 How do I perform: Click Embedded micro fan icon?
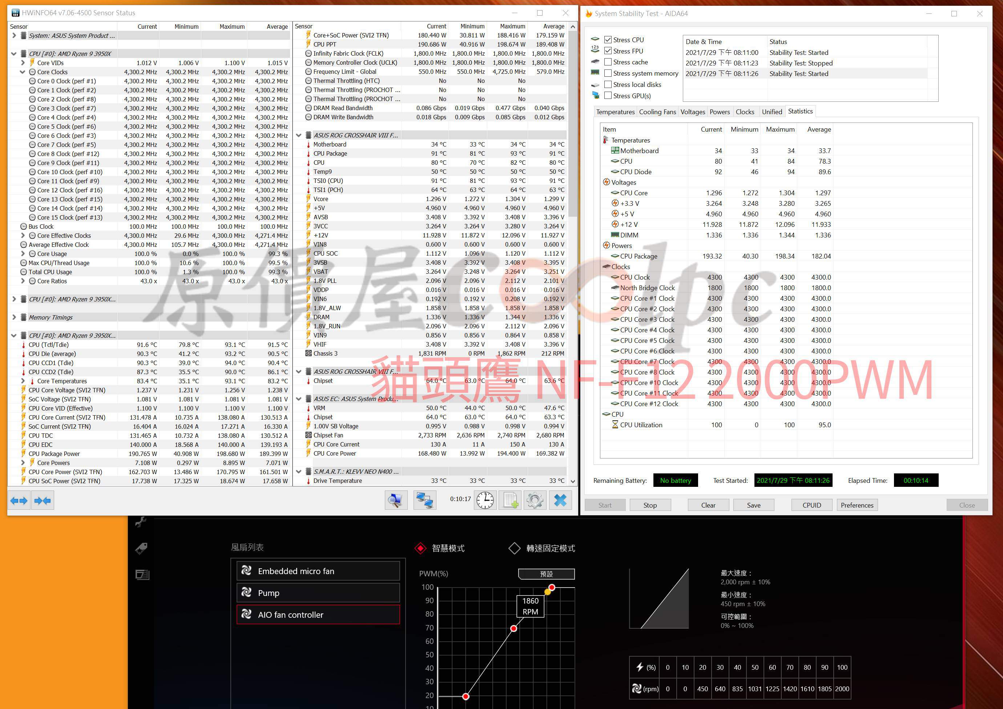[246, 570]
